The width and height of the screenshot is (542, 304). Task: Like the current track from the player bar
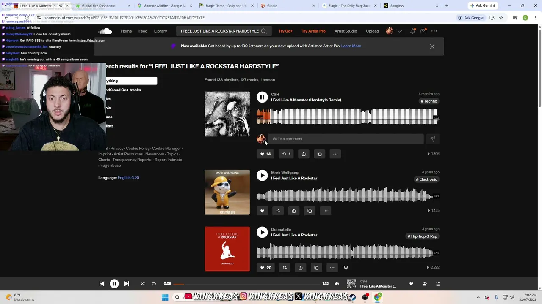[411, 284]
